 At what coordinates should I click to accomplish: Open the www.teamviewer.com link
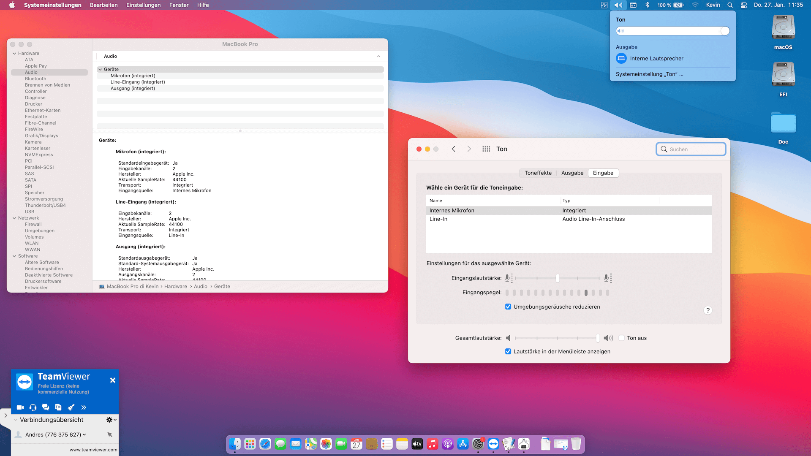click(x=93, y=450)
